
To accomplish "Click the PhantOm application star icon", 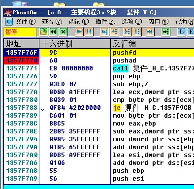I will pyautogui.click(x=8, y=12).
